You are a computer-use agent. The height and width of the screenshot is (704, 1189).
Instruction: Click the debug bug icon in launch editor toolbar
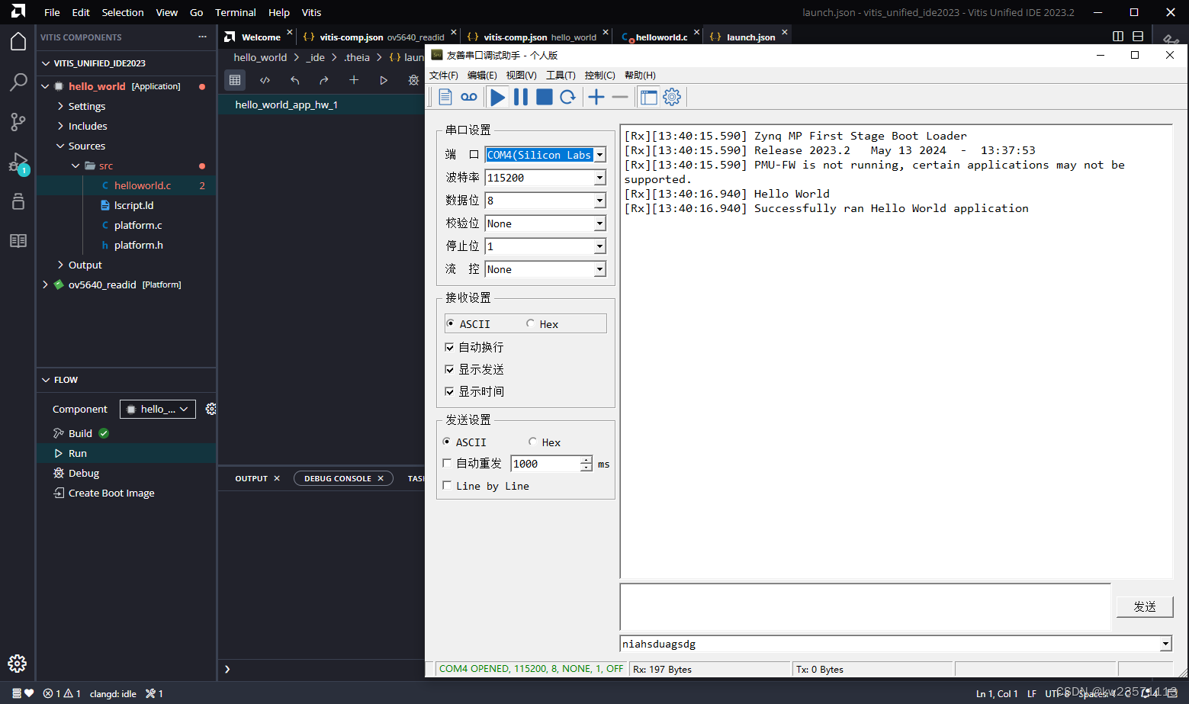tap(413, 80)
